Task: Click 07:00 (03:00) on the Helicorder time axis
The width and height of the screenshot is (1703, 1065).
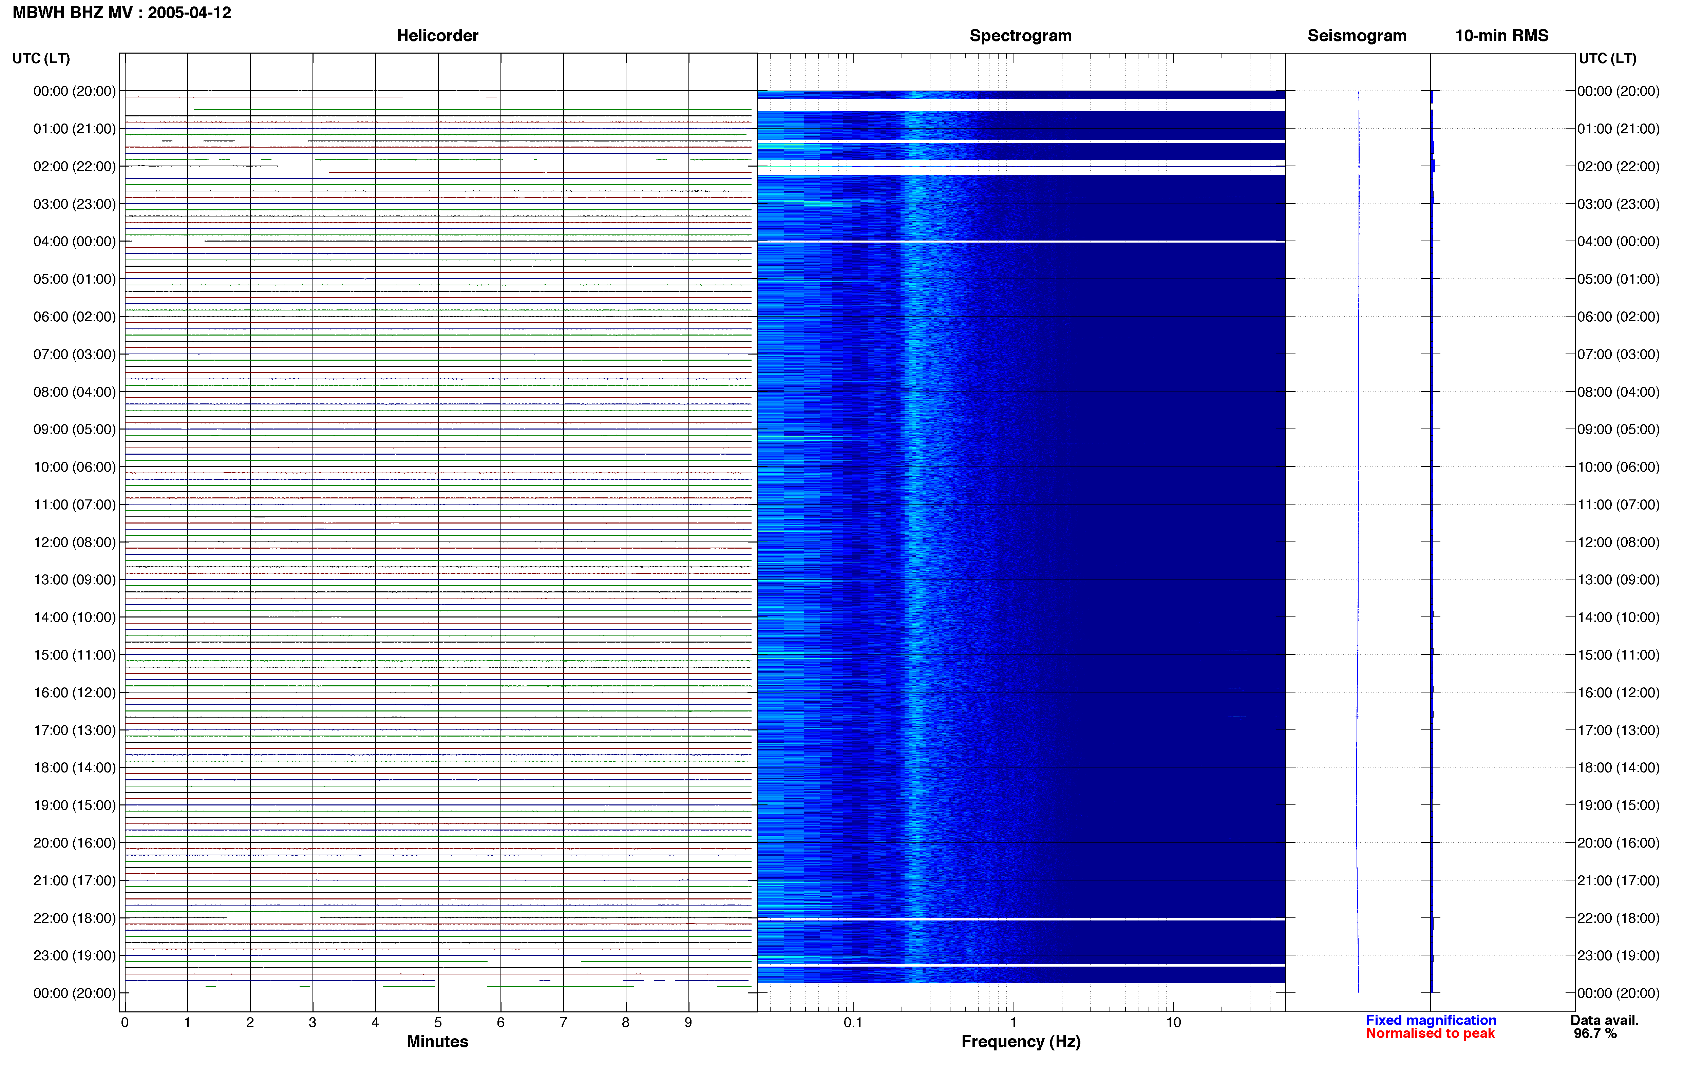Action: (x=75, y=354)
